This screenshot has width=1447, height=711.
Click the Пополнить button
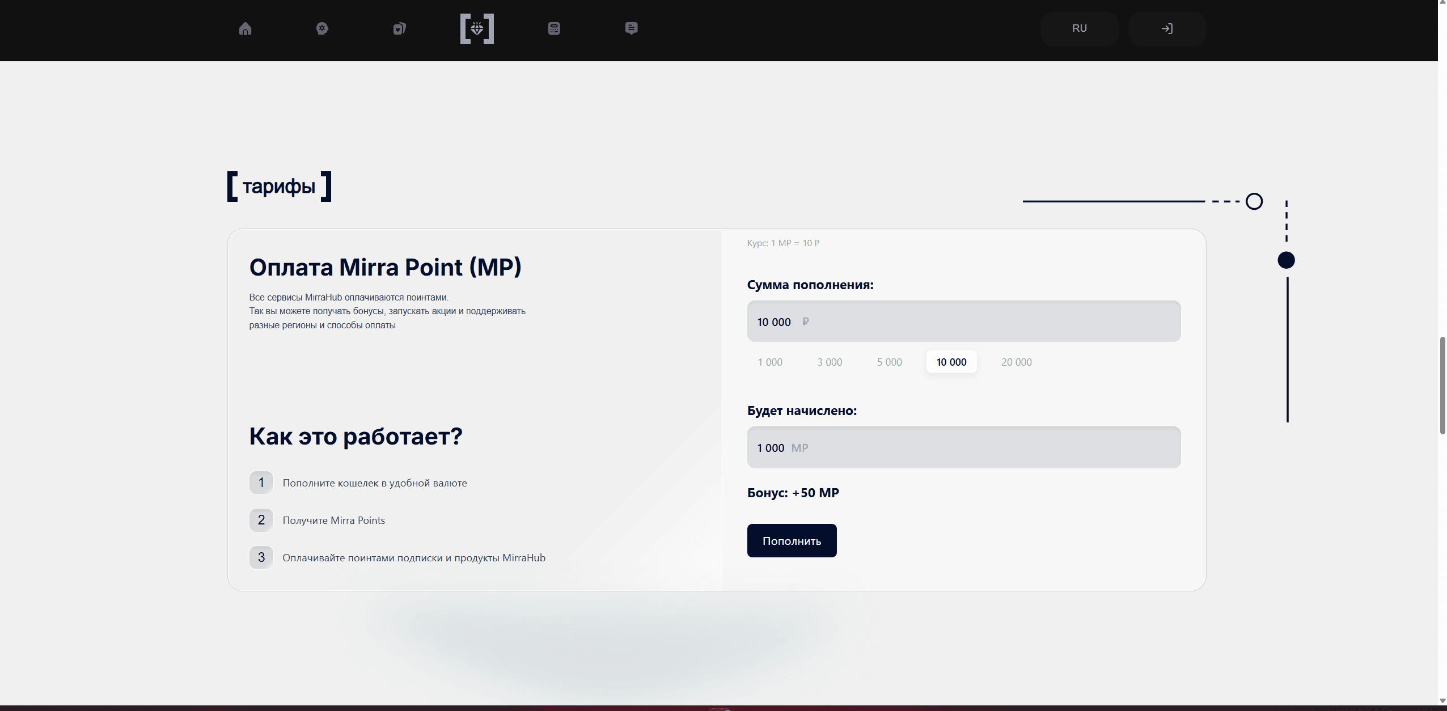click(792, 541)
